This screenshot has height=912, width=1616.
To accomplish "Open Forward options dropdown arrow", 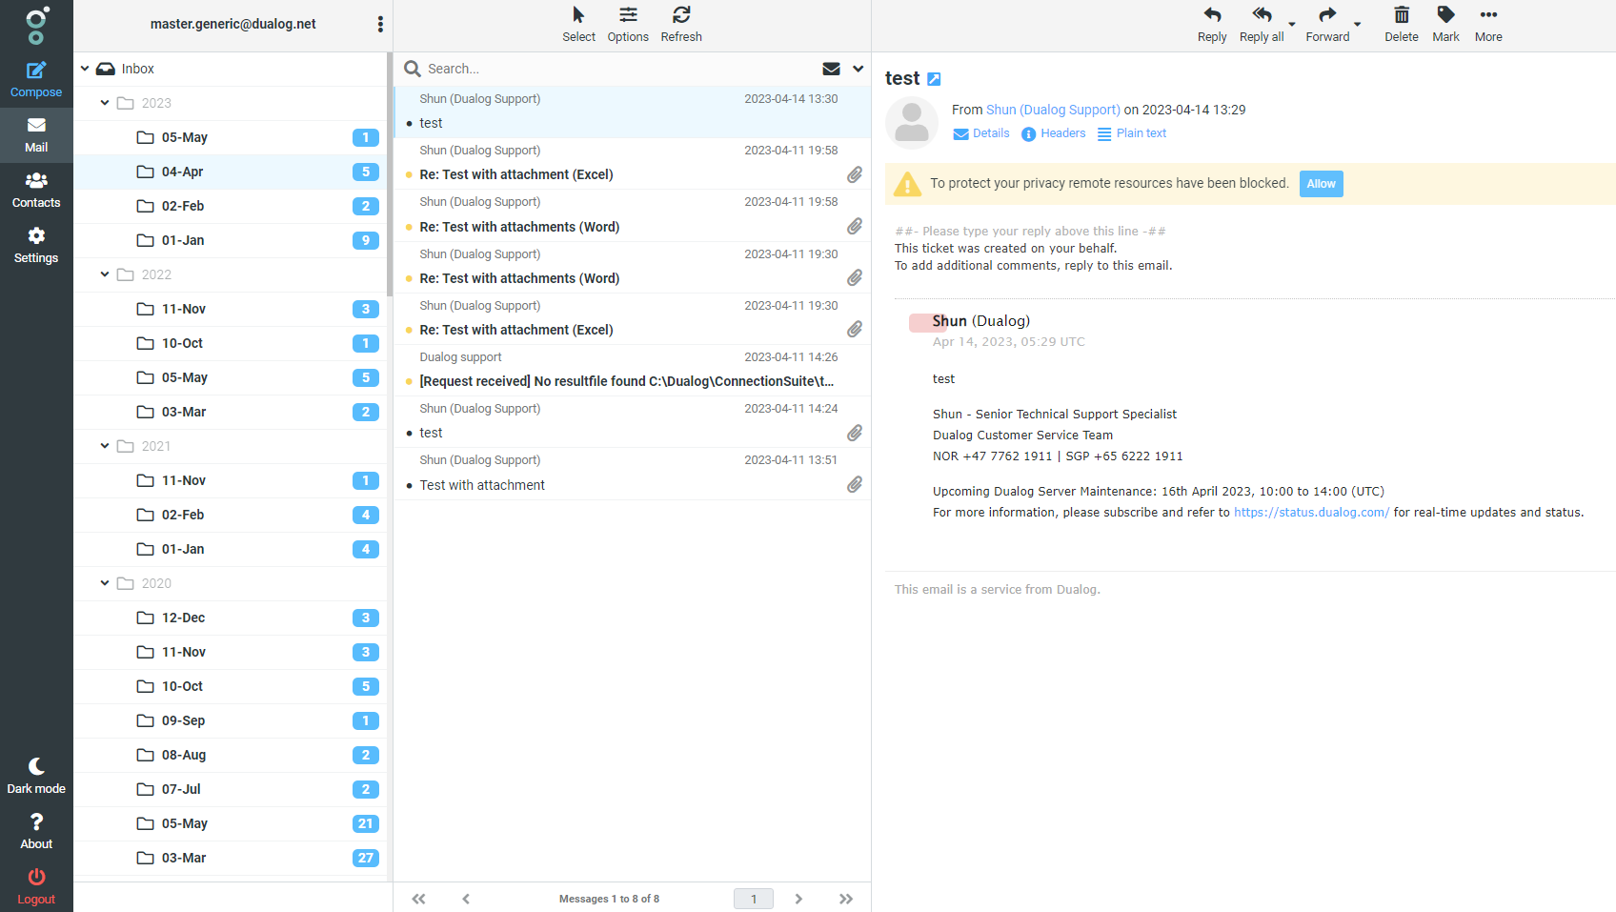I will [1358, 25].
